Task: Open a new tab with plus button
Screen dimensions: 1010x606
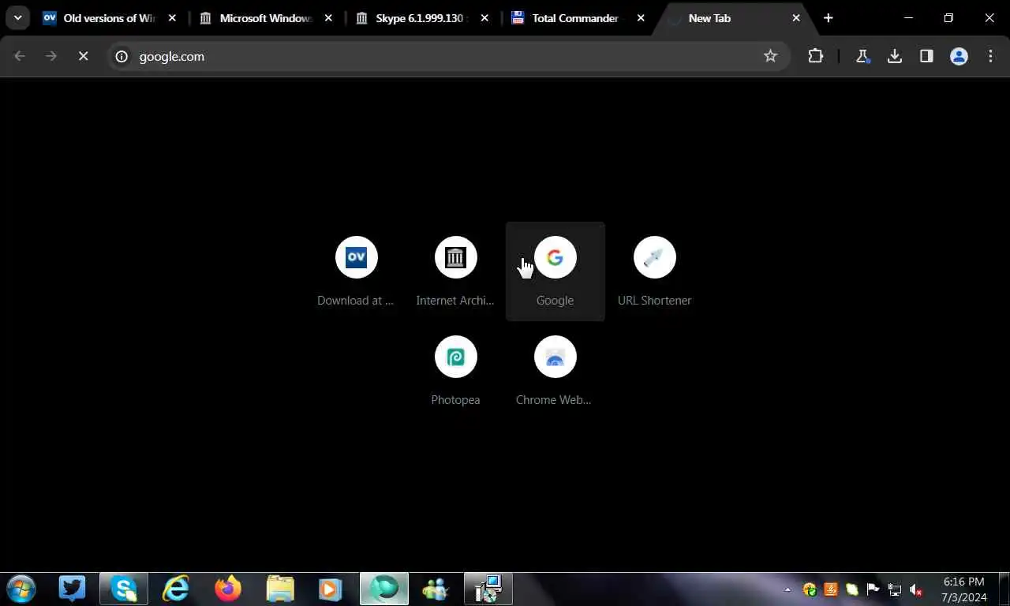Action: [x=828, y=18]
